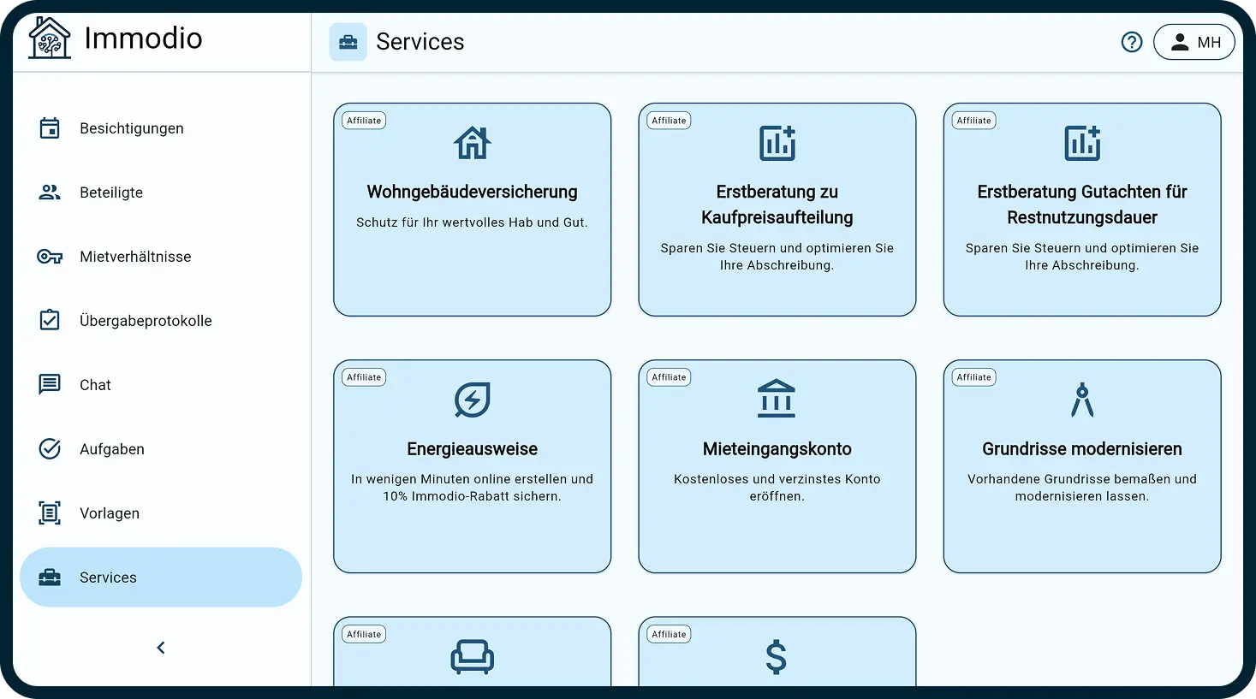Screen dimensions: 1256x699
Task: Click the armchair icon on the bottom card
Action: [x=473, y=657]
